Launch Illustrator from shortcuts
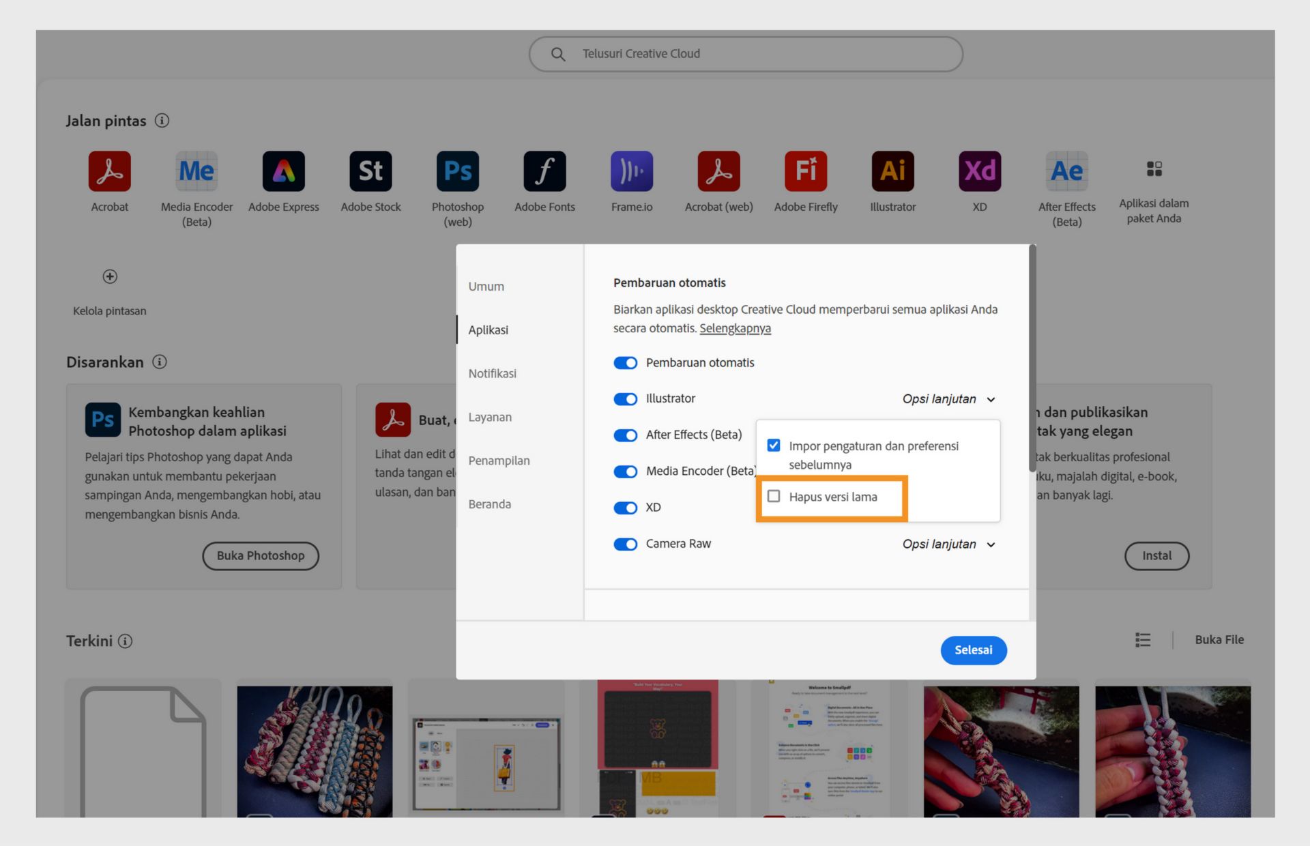1310x846 pixels. pos(892,171)
